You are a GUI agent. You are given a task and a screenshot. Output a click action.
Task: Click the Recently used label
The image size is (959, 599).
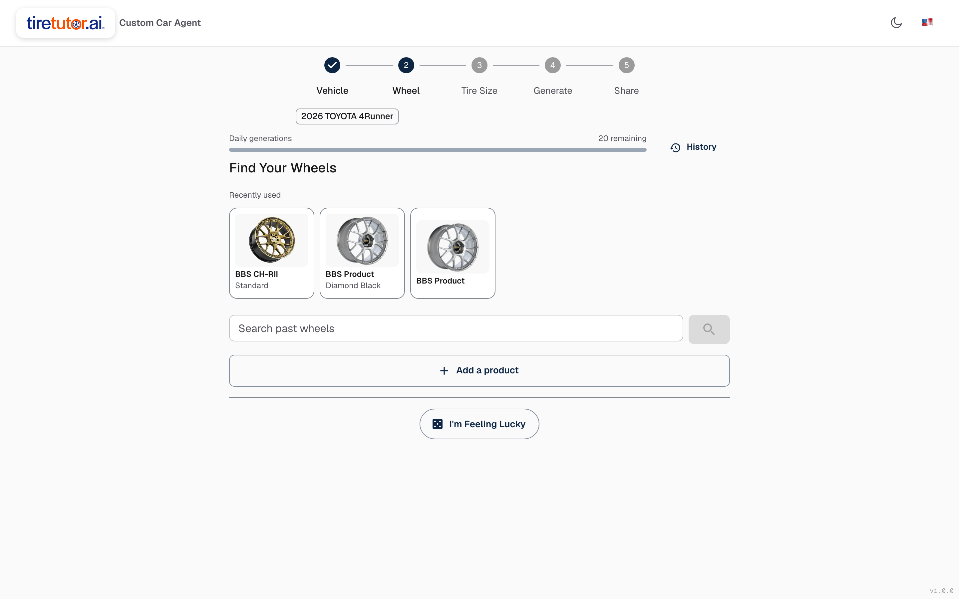pos(255,195)
